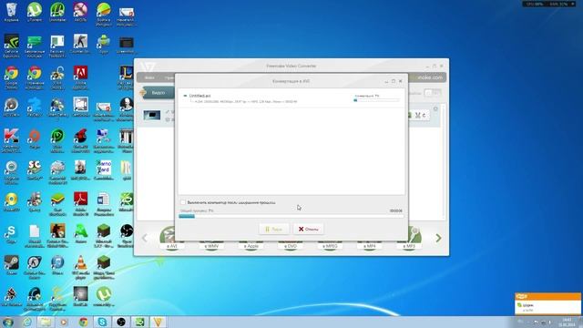The height and width of the screenshot is (328, 583).
Task: Click the Video add button in Freemake
Action: (157, 93)
